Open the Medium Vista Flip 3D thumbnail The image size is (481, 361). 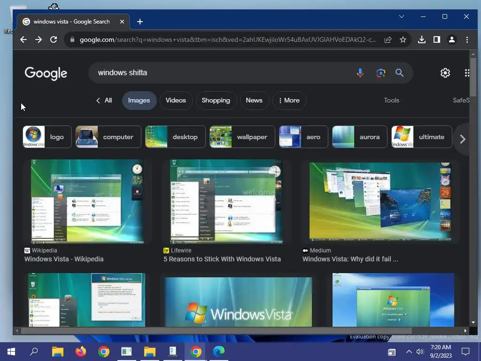(380, 201)
